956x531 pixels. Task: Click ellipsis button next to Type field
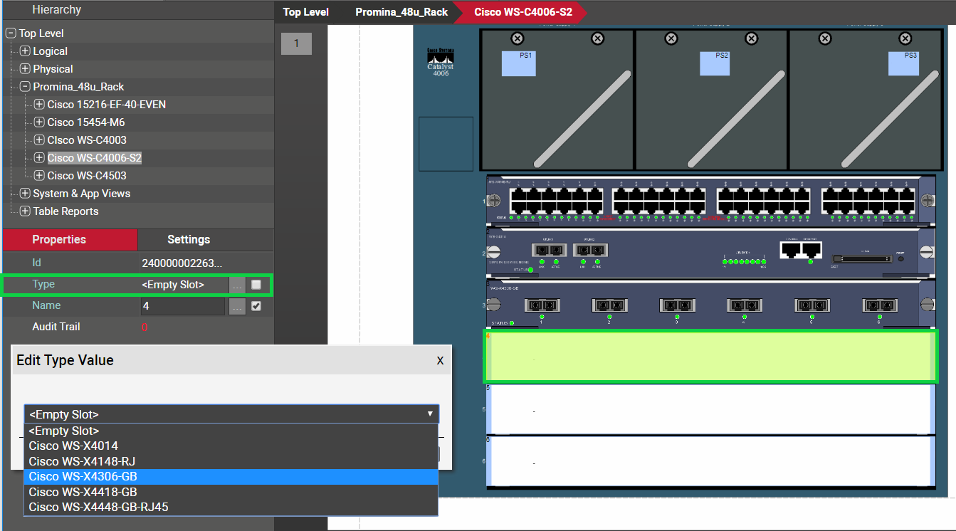coord(237,285)
